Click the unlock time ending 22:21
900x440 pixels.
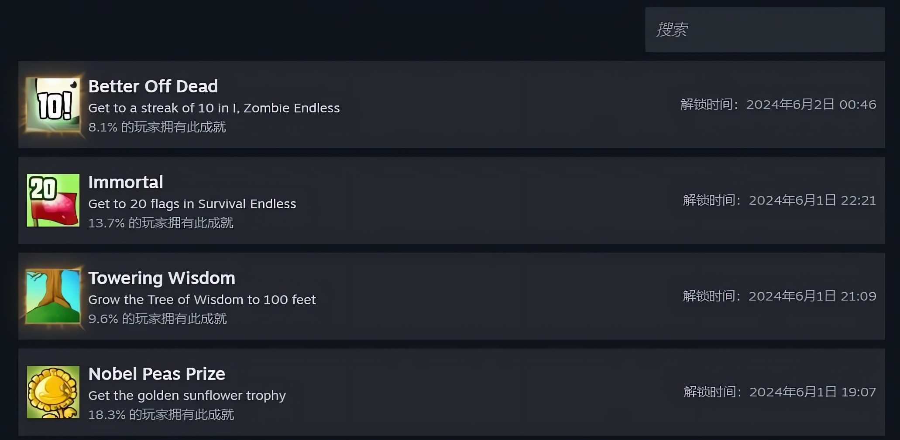coord(780,200)
